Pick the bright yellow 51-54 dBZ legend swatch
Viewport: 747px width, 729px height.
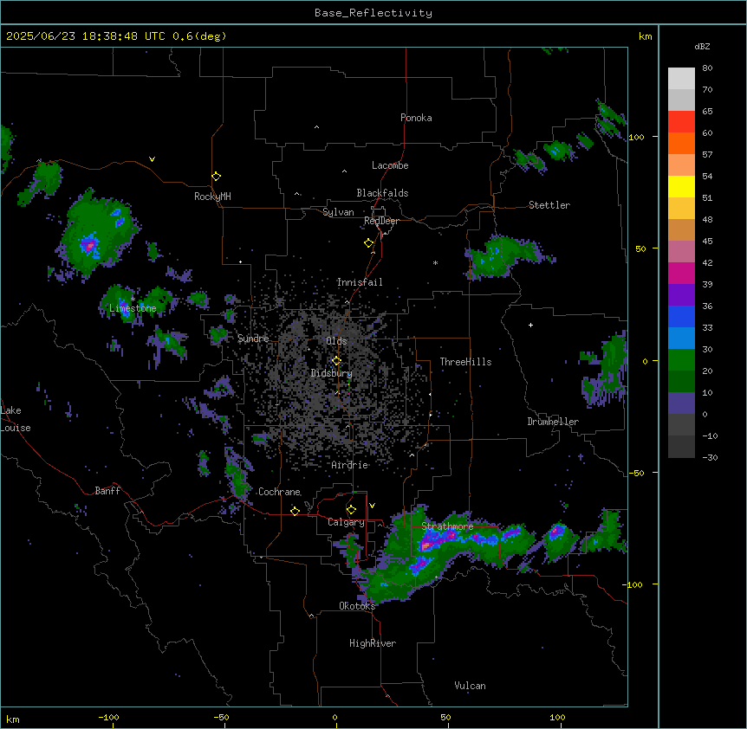click(681, 186)
